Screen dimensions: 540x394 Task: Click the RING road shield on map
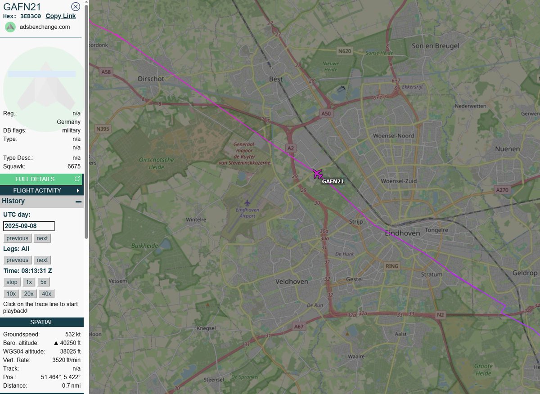pos(392,266)
